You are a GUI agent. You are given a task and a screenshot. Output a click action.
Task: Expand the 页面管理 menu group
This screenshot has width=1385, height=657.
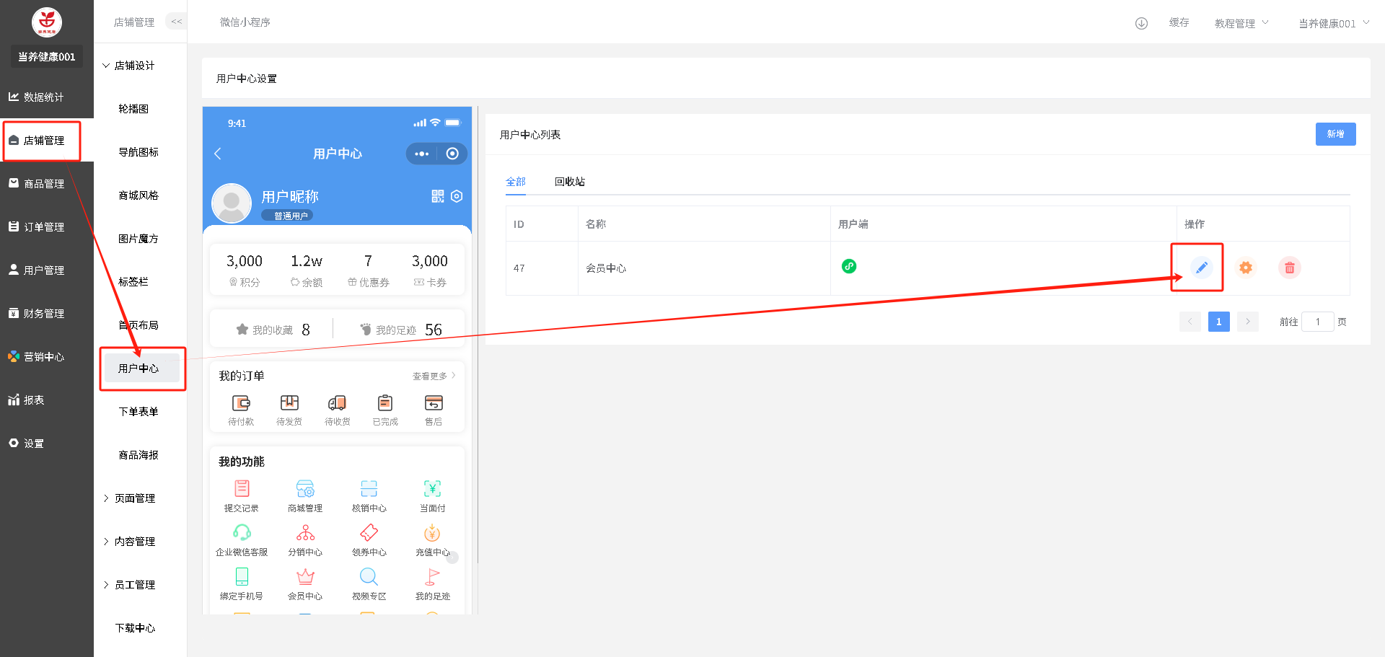click(x=134, y=498)
